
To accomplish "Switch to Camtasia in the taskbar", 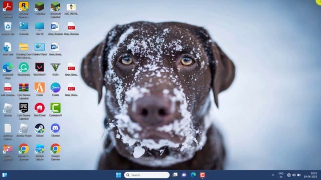I will (202, 175).
